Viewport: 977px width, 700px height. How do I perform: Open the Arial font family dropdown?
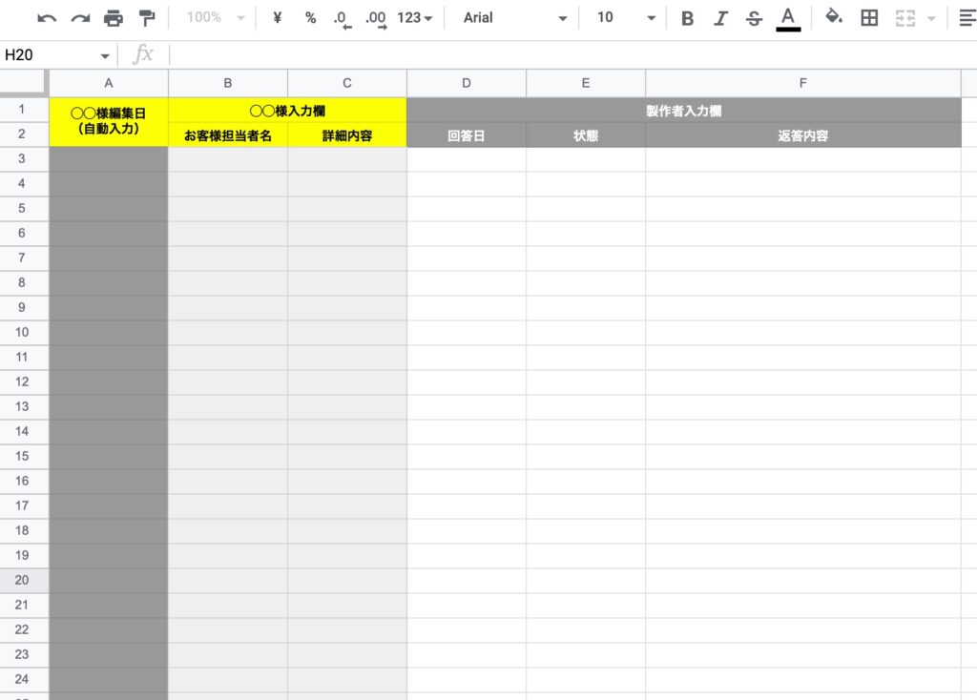pos(514,17)
